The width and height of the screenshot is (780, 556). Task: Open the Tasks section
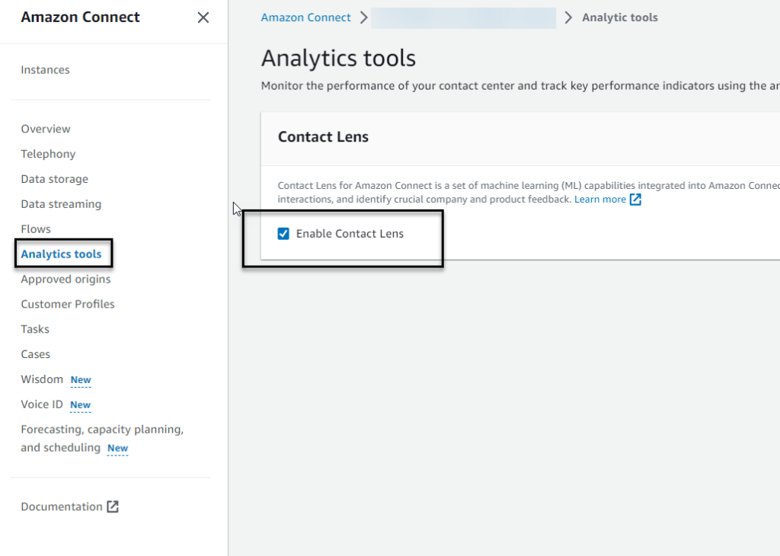tap(35, 329)
